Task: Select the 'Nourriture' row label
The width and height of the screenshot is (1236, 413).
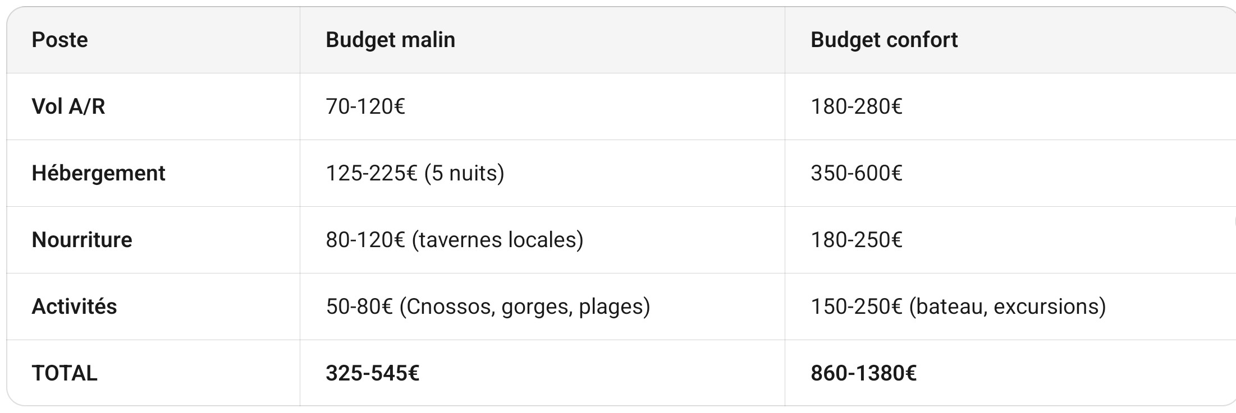Action: point(82,240)
